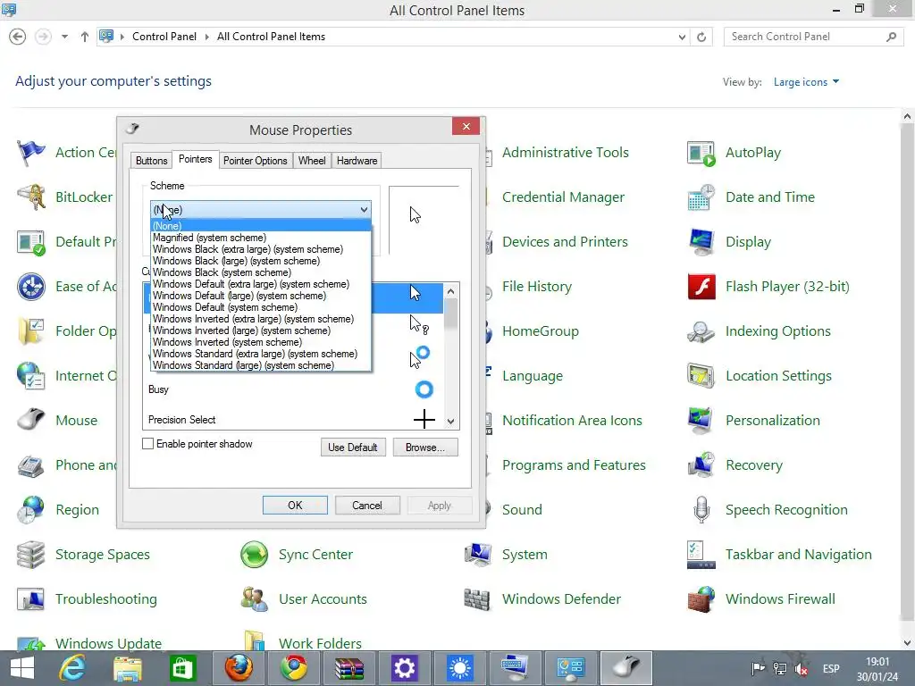
Task: Select the Precision Select pointer row
Action: coord(293,420)
